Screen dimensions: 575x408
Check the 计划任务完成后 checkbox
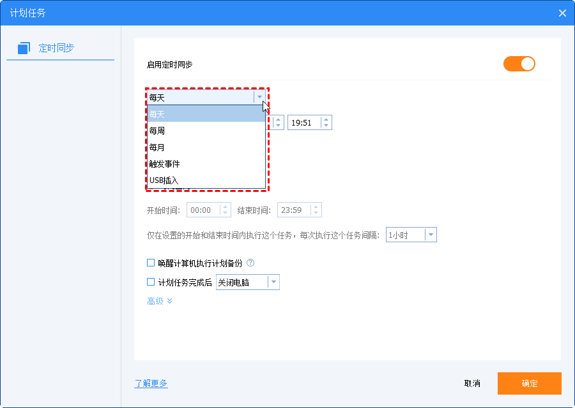coord(151,282)
